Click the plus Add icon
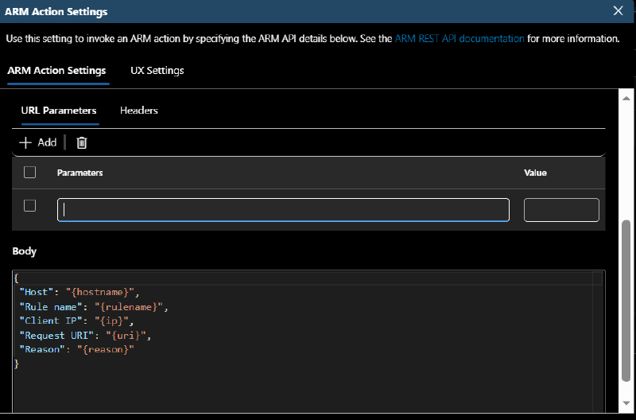 (x=25, y=142)
